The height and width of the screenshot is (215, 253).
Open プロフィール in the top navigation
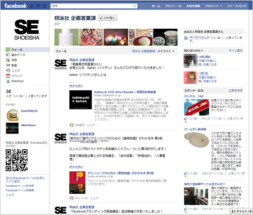pos(173,6)
